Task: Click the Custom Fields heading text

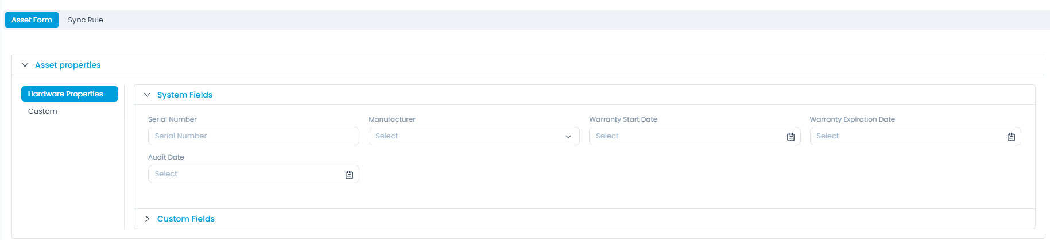Action: [186, 219]
